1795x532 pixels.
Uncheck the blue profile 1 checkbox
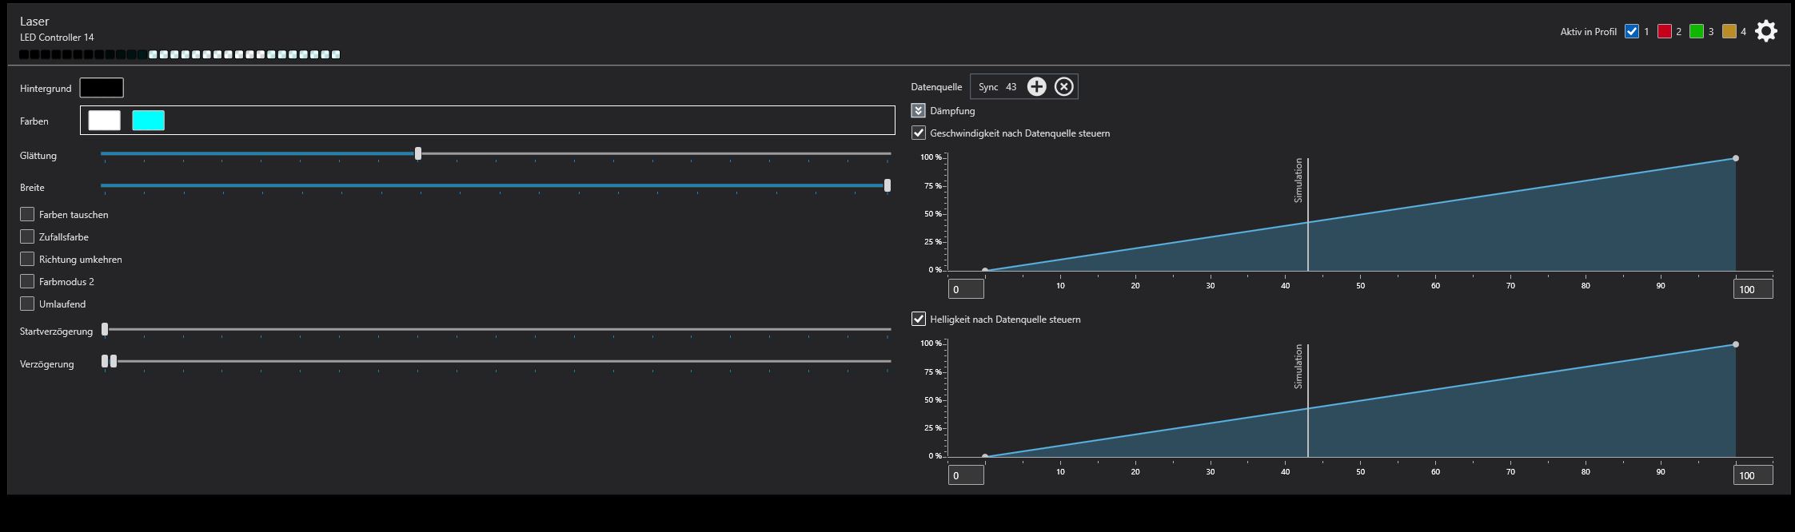pos(1632,32)
